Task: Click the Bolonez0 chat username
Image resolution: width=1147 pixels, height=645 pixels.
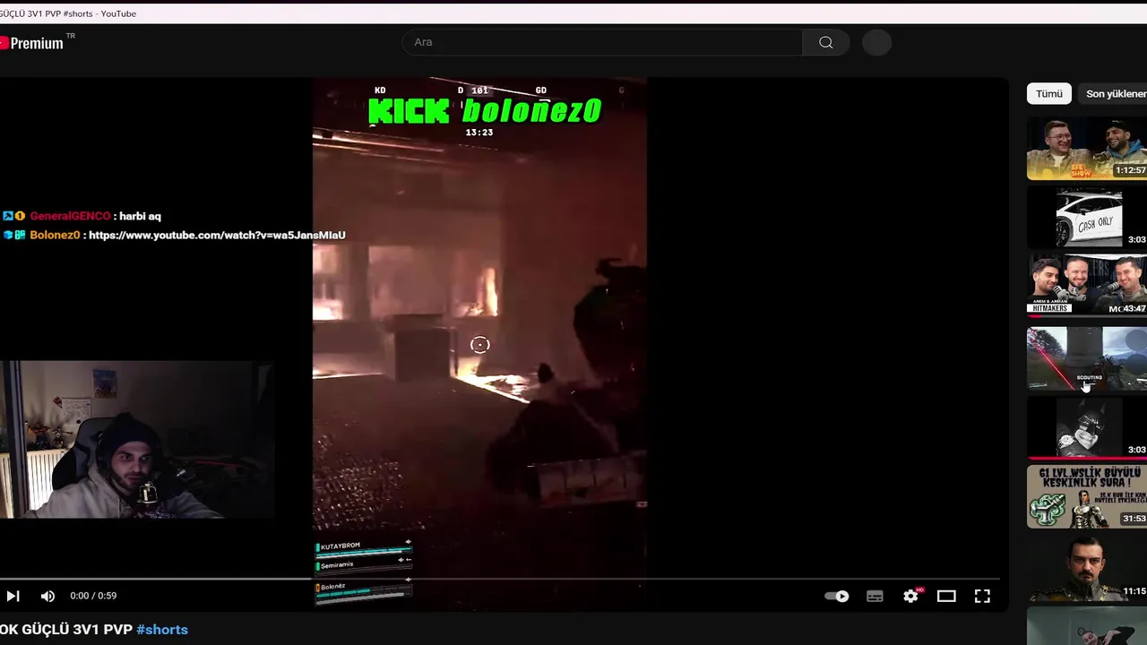Action: [x=55, y=235]
